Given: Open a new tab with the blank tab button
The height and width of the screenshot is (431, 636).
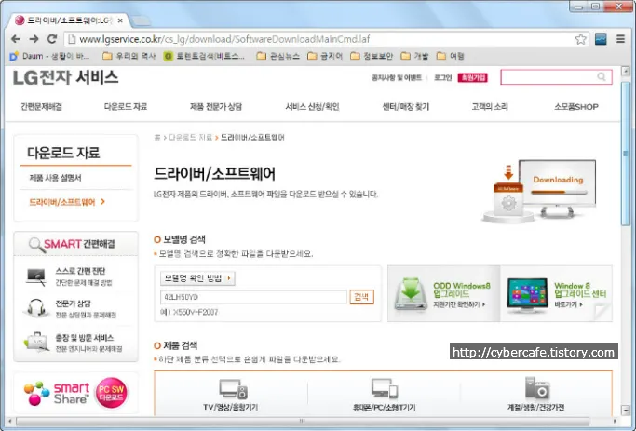Looking at the screenshot, I should (141, 20).
